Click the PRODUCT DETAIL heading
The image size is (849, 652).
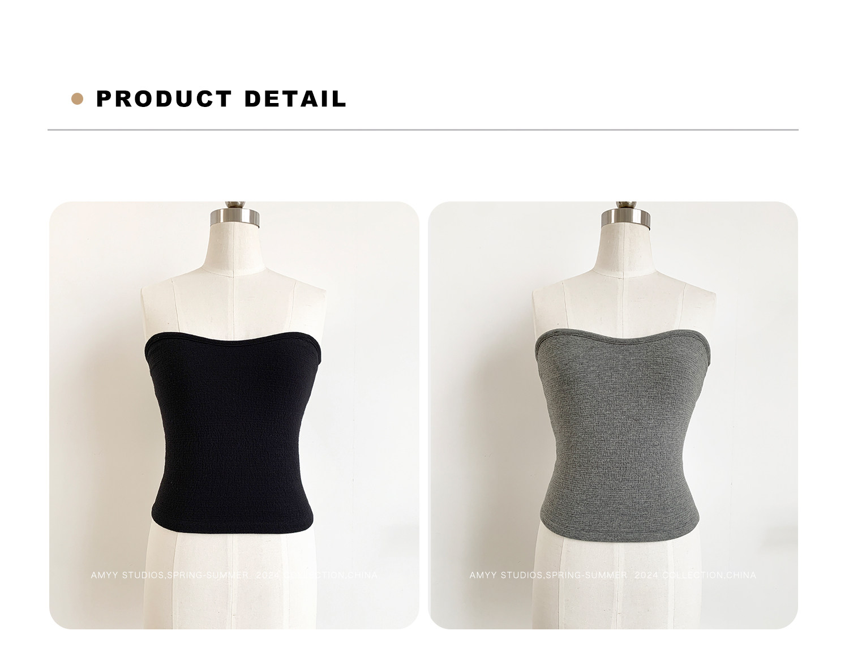pos(221,98)
